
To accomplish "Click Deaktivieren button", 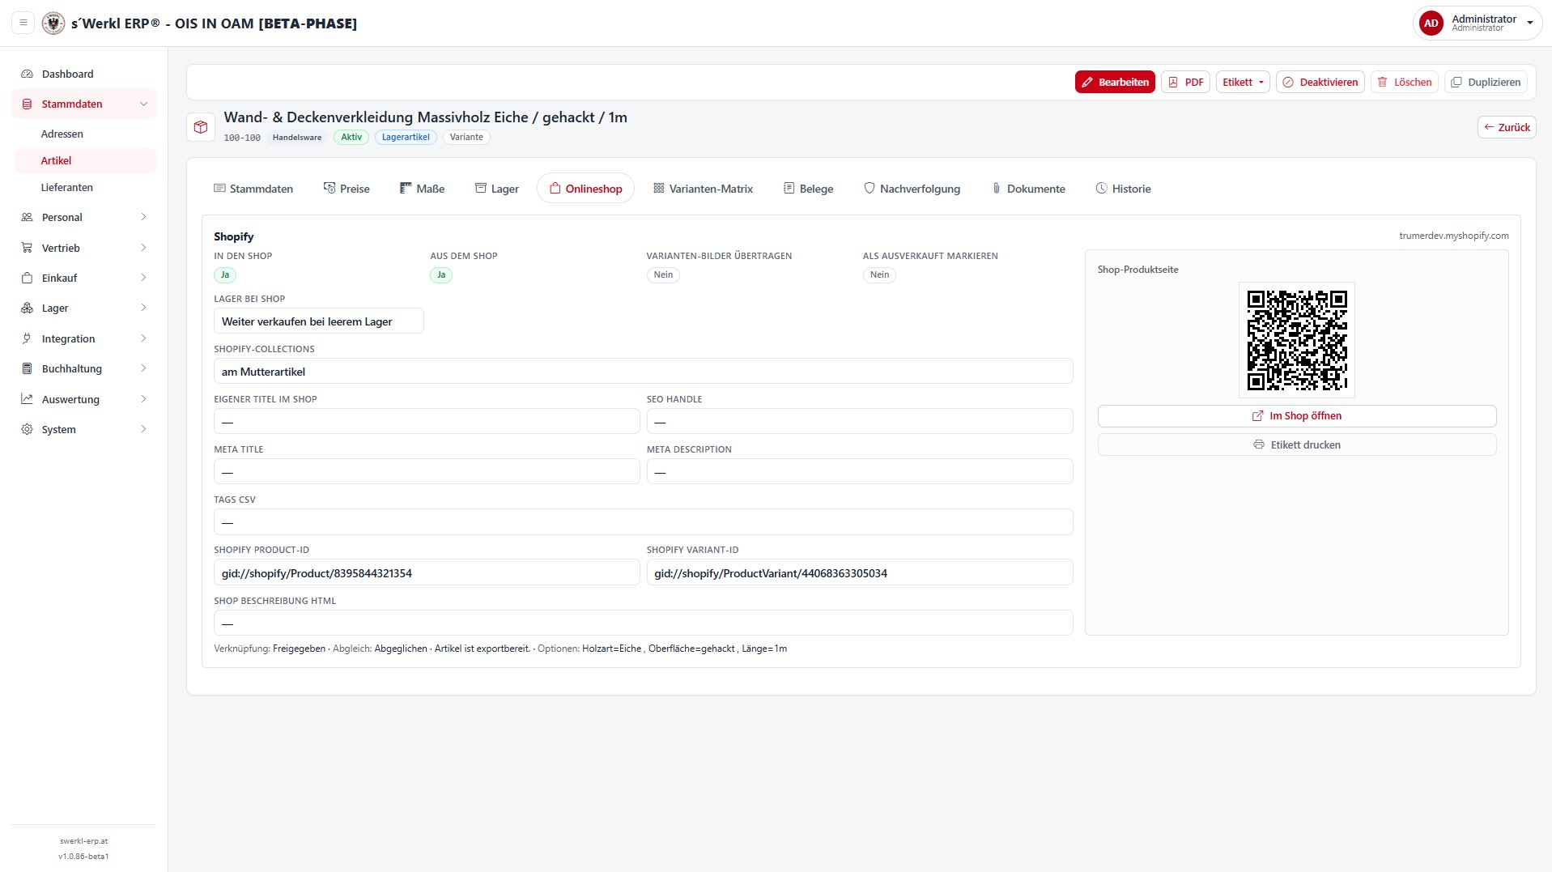I will 1320,82.
